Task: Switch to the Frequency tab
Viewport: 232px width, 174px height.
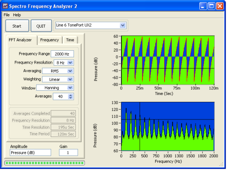Action: pos(49,40)
